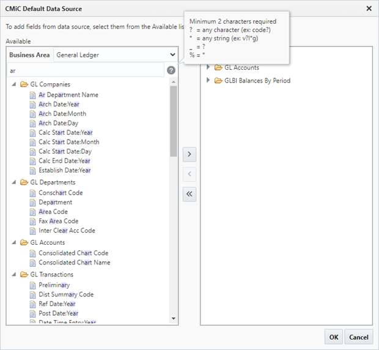Click document icon beside Establish Date:Year

click(32, 171)
